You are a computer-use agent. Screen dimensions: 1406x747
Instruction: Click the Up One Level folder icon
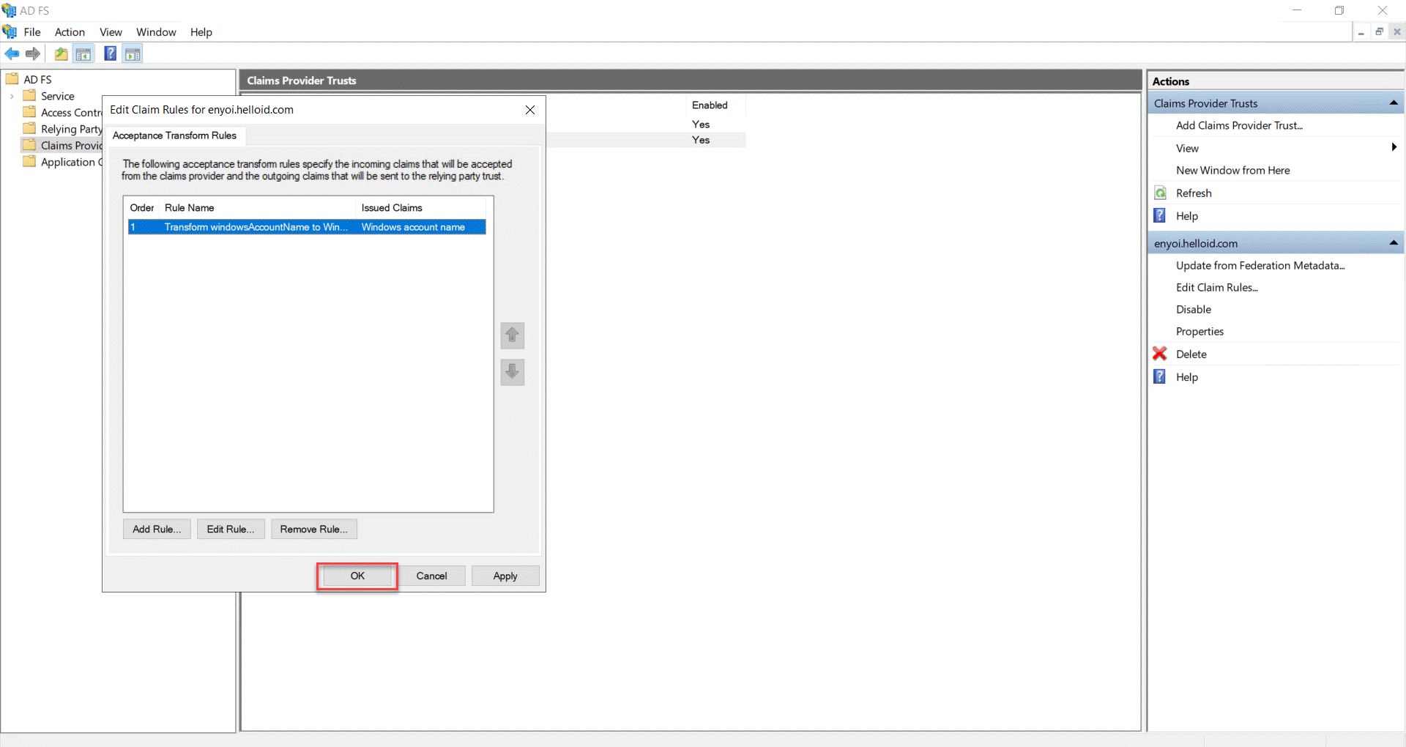coord(62,53)
